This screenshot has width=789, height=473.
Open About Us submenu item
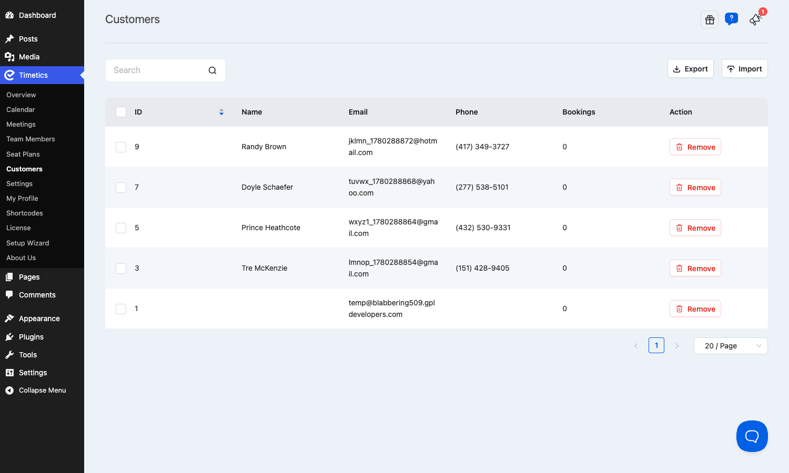pyautogui.click(x=21, y=258)
